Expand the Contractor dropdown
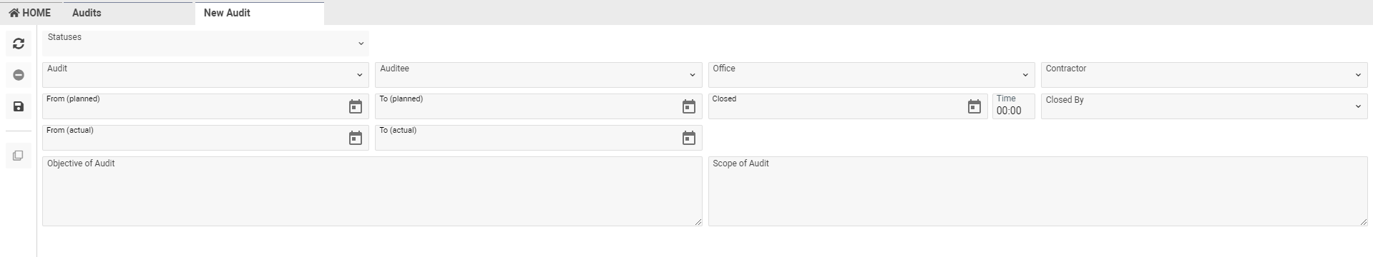1373x257 pixels. [x=1204, y=75]
